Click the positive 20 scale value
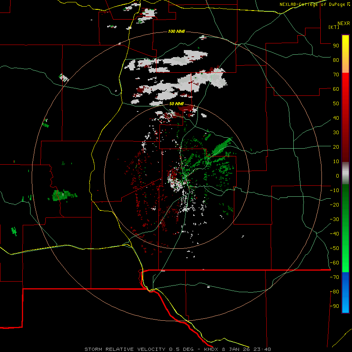The width and height of the screenshot is (352, 352). pyautogui.click(x=336, y=147)
